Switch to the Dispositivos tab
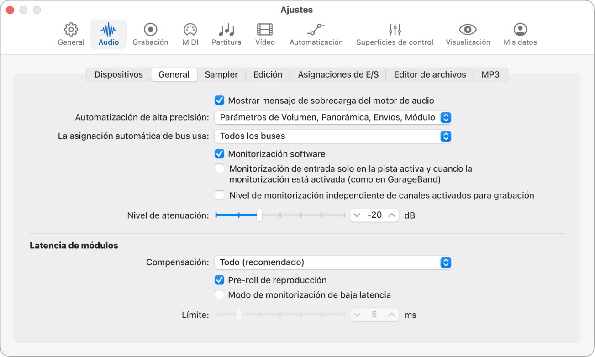The image size is (595, 357). [x=118, y=74]
